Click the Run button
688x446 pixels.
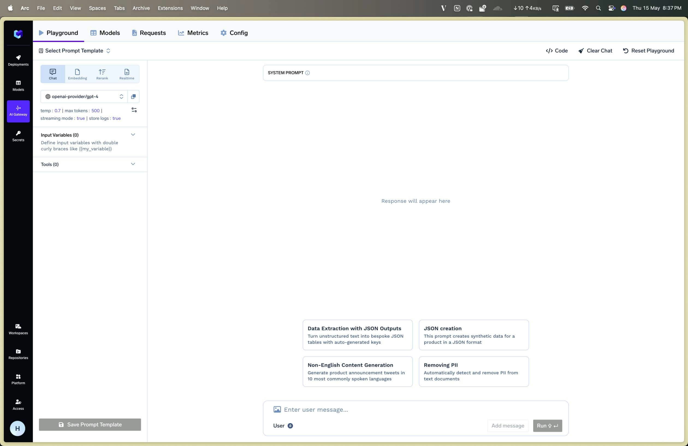click(547, 426)
